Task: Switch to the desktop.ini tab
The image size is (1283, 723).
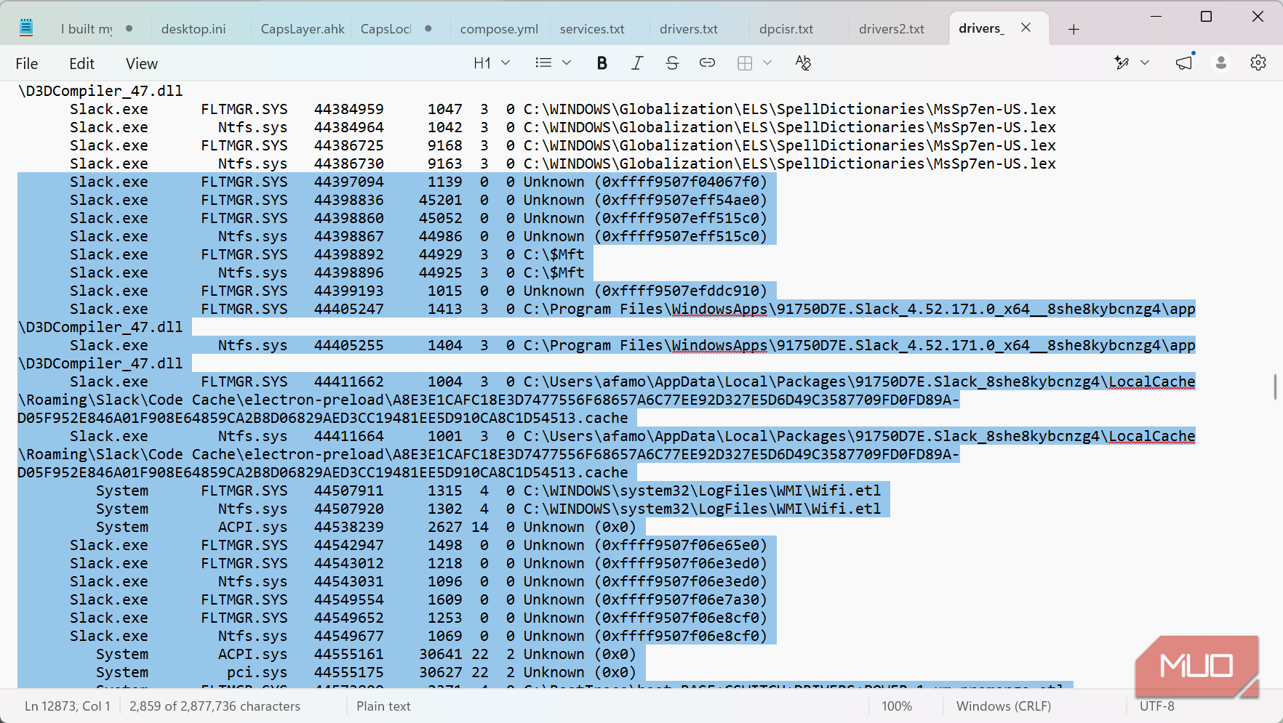Action: (x=193, y=29)
